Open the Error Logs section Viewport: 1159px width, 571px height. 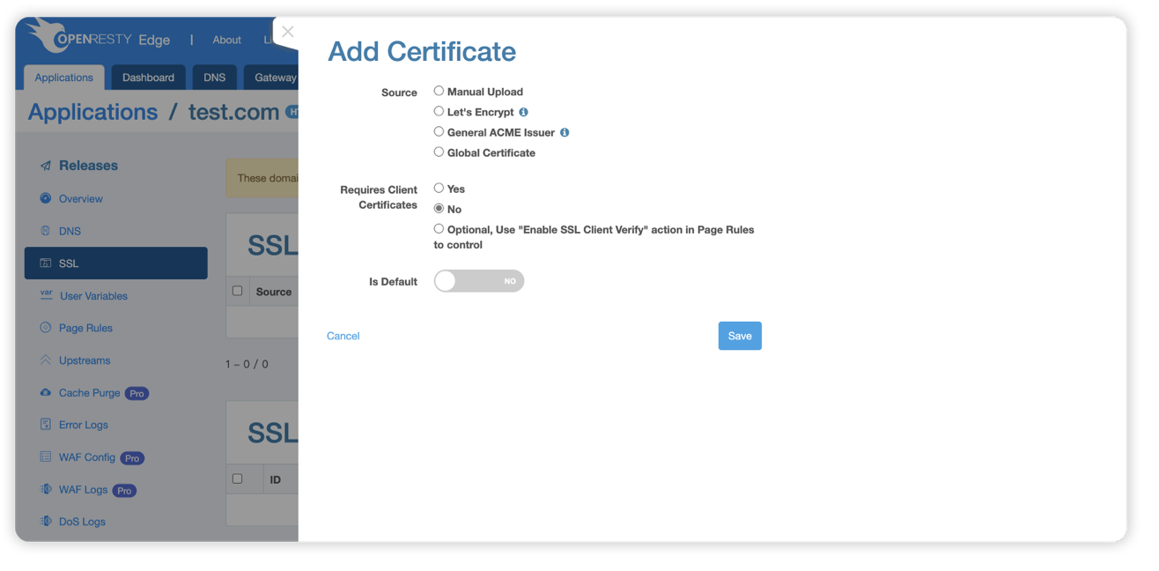click(x=85, y=424)
